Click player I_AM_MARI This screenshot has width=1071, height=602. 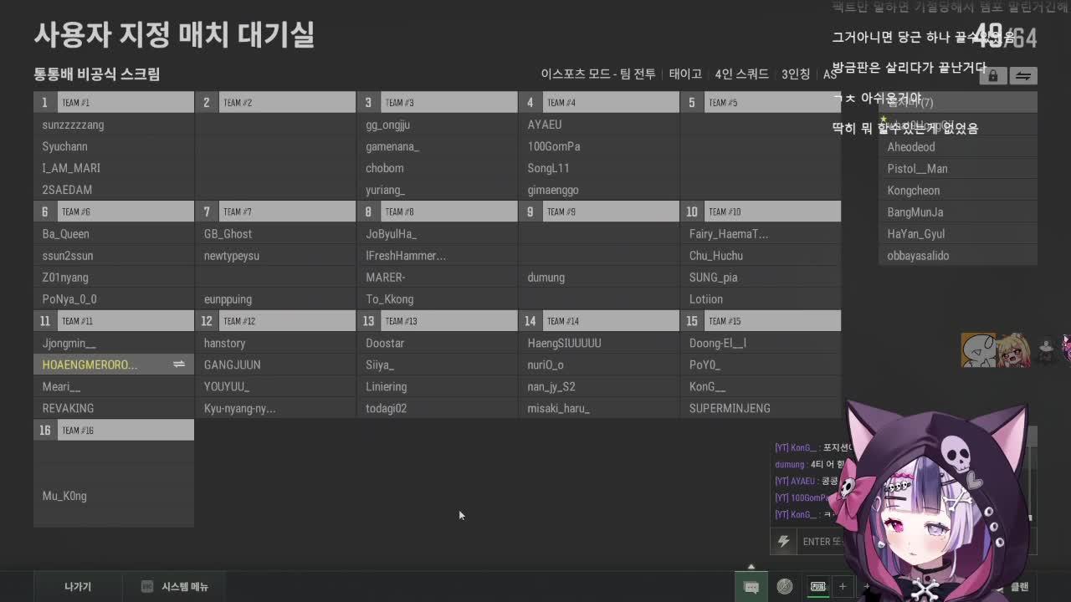(x=71, y=168)
